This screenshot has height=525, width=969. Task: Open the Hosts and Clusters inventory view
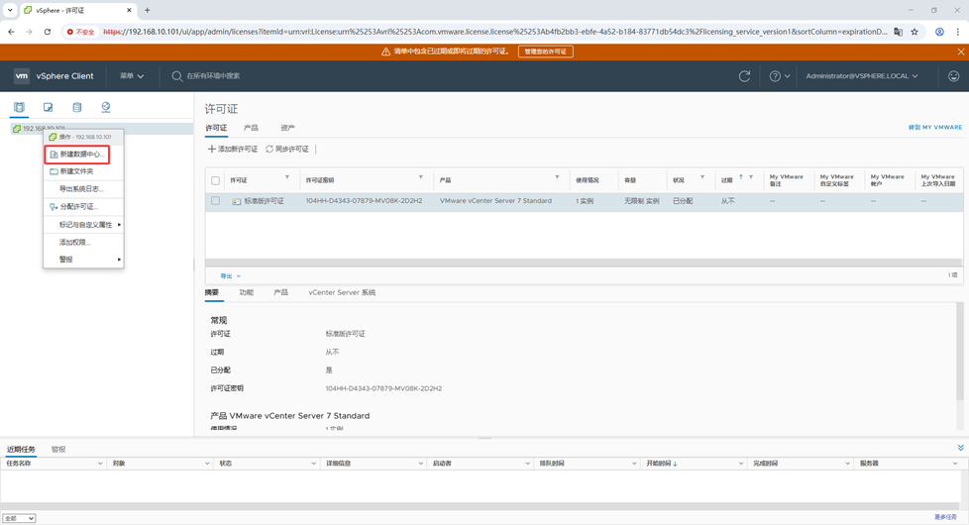(19, 107)
